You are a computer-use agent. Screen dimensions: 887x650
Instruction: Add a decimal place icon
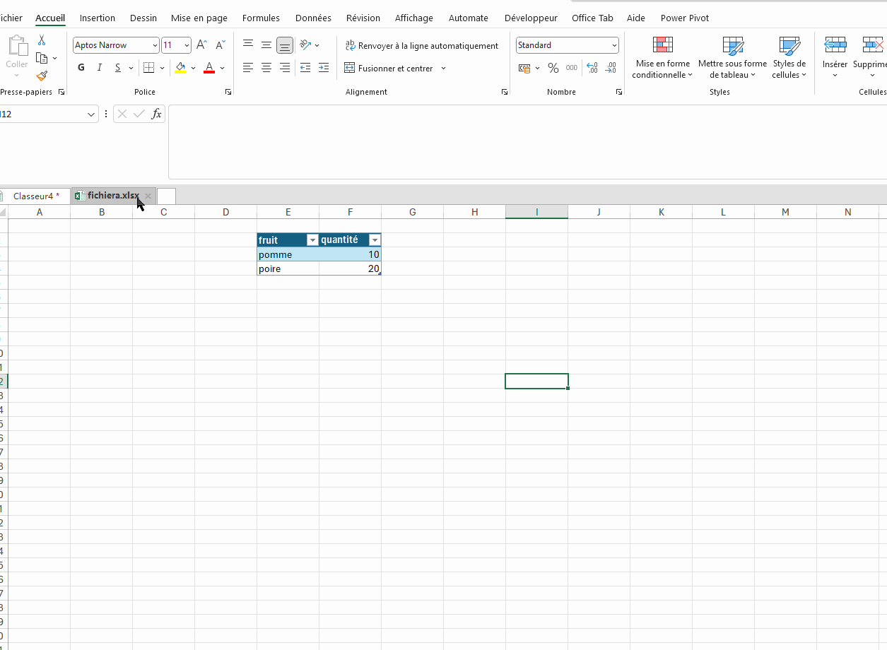592,68
